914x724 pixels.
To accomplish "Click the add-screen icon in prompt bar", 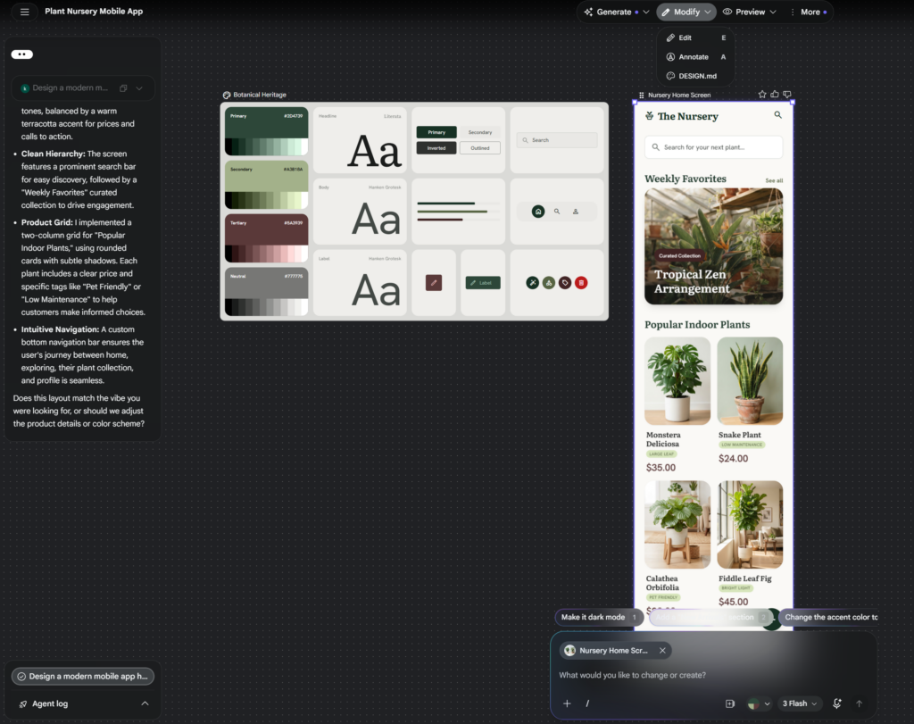I will (730, 703).
